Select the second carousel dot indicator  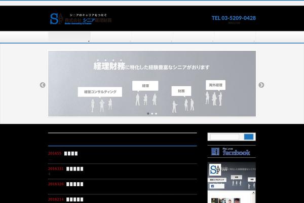point(152,114)
